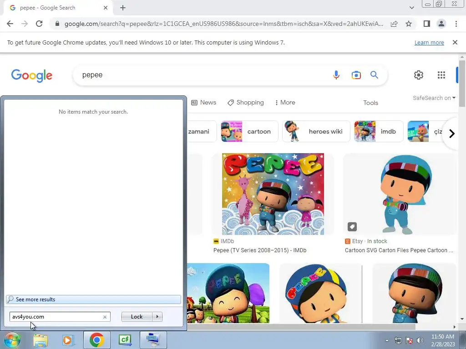Close the pepee Google Search tab
This screenshot has height=349, width=466.
coord(106,8)
